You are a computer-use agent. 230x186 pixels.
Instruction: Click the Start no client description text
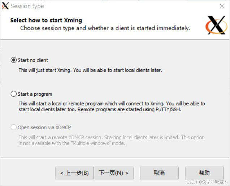(91, 70)
